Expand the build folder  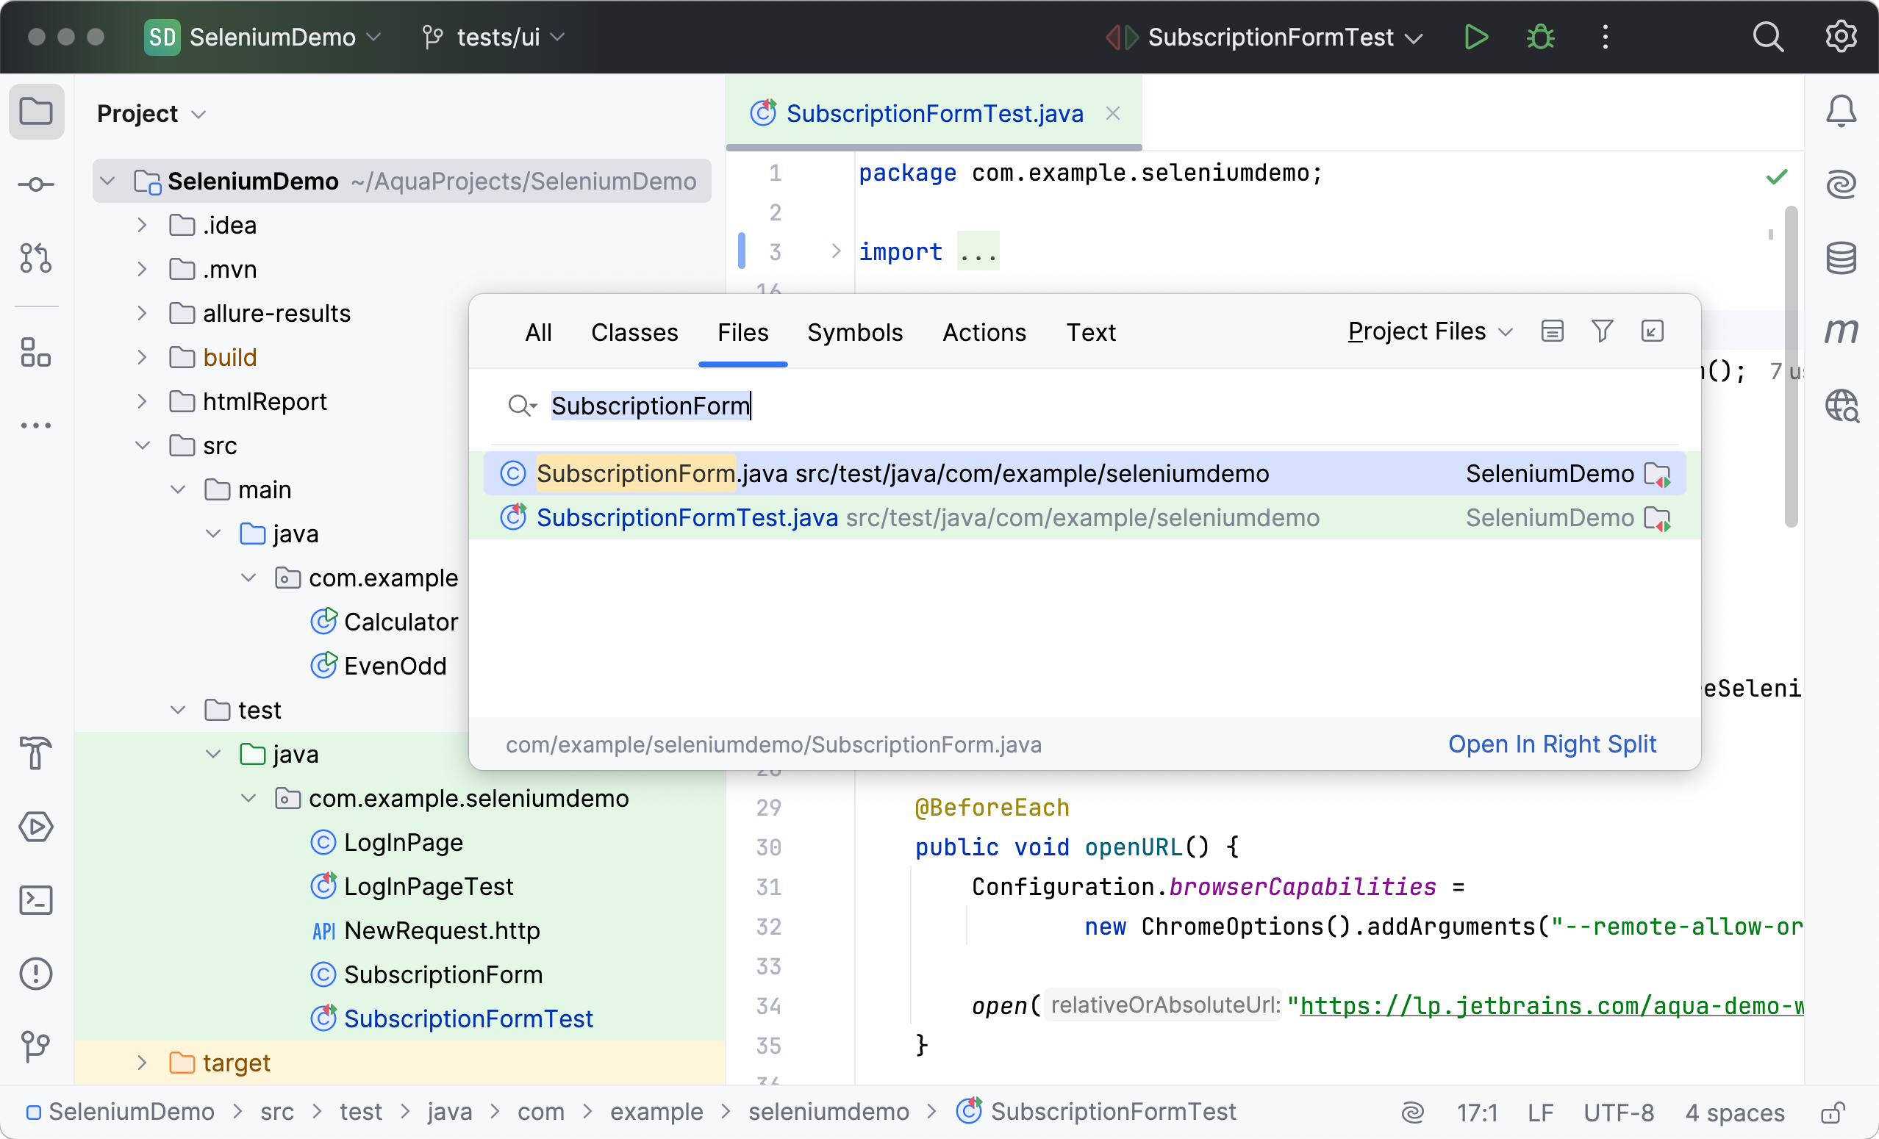(142, 358)
